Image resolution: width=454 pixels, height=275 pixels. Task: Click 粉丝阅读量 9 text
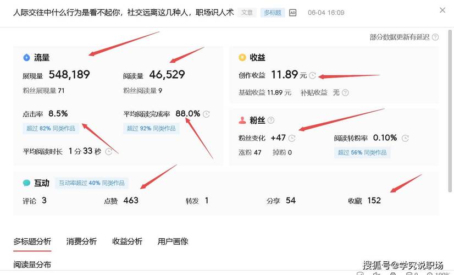click(x=142, y=91)
